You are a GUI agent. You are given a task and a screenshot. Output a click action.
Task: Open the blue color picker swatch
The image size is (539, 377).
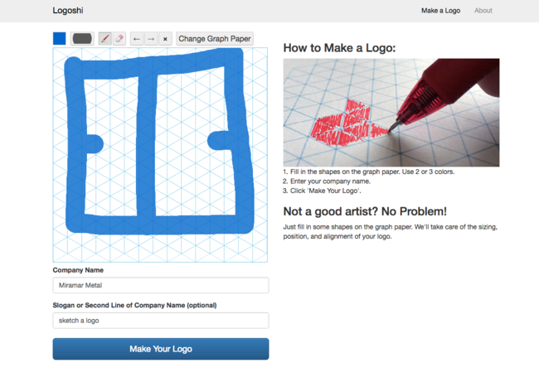[x=59, y=38]
